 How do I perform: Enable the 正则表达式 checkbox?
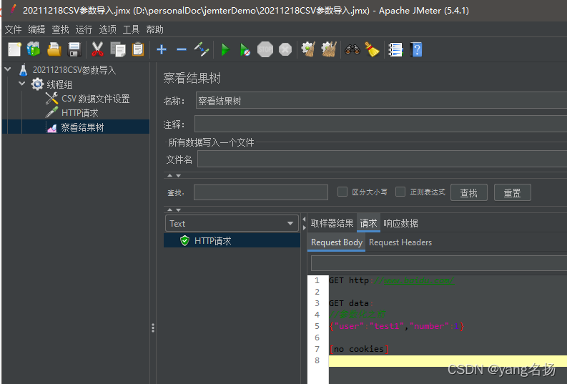point(400,192)
